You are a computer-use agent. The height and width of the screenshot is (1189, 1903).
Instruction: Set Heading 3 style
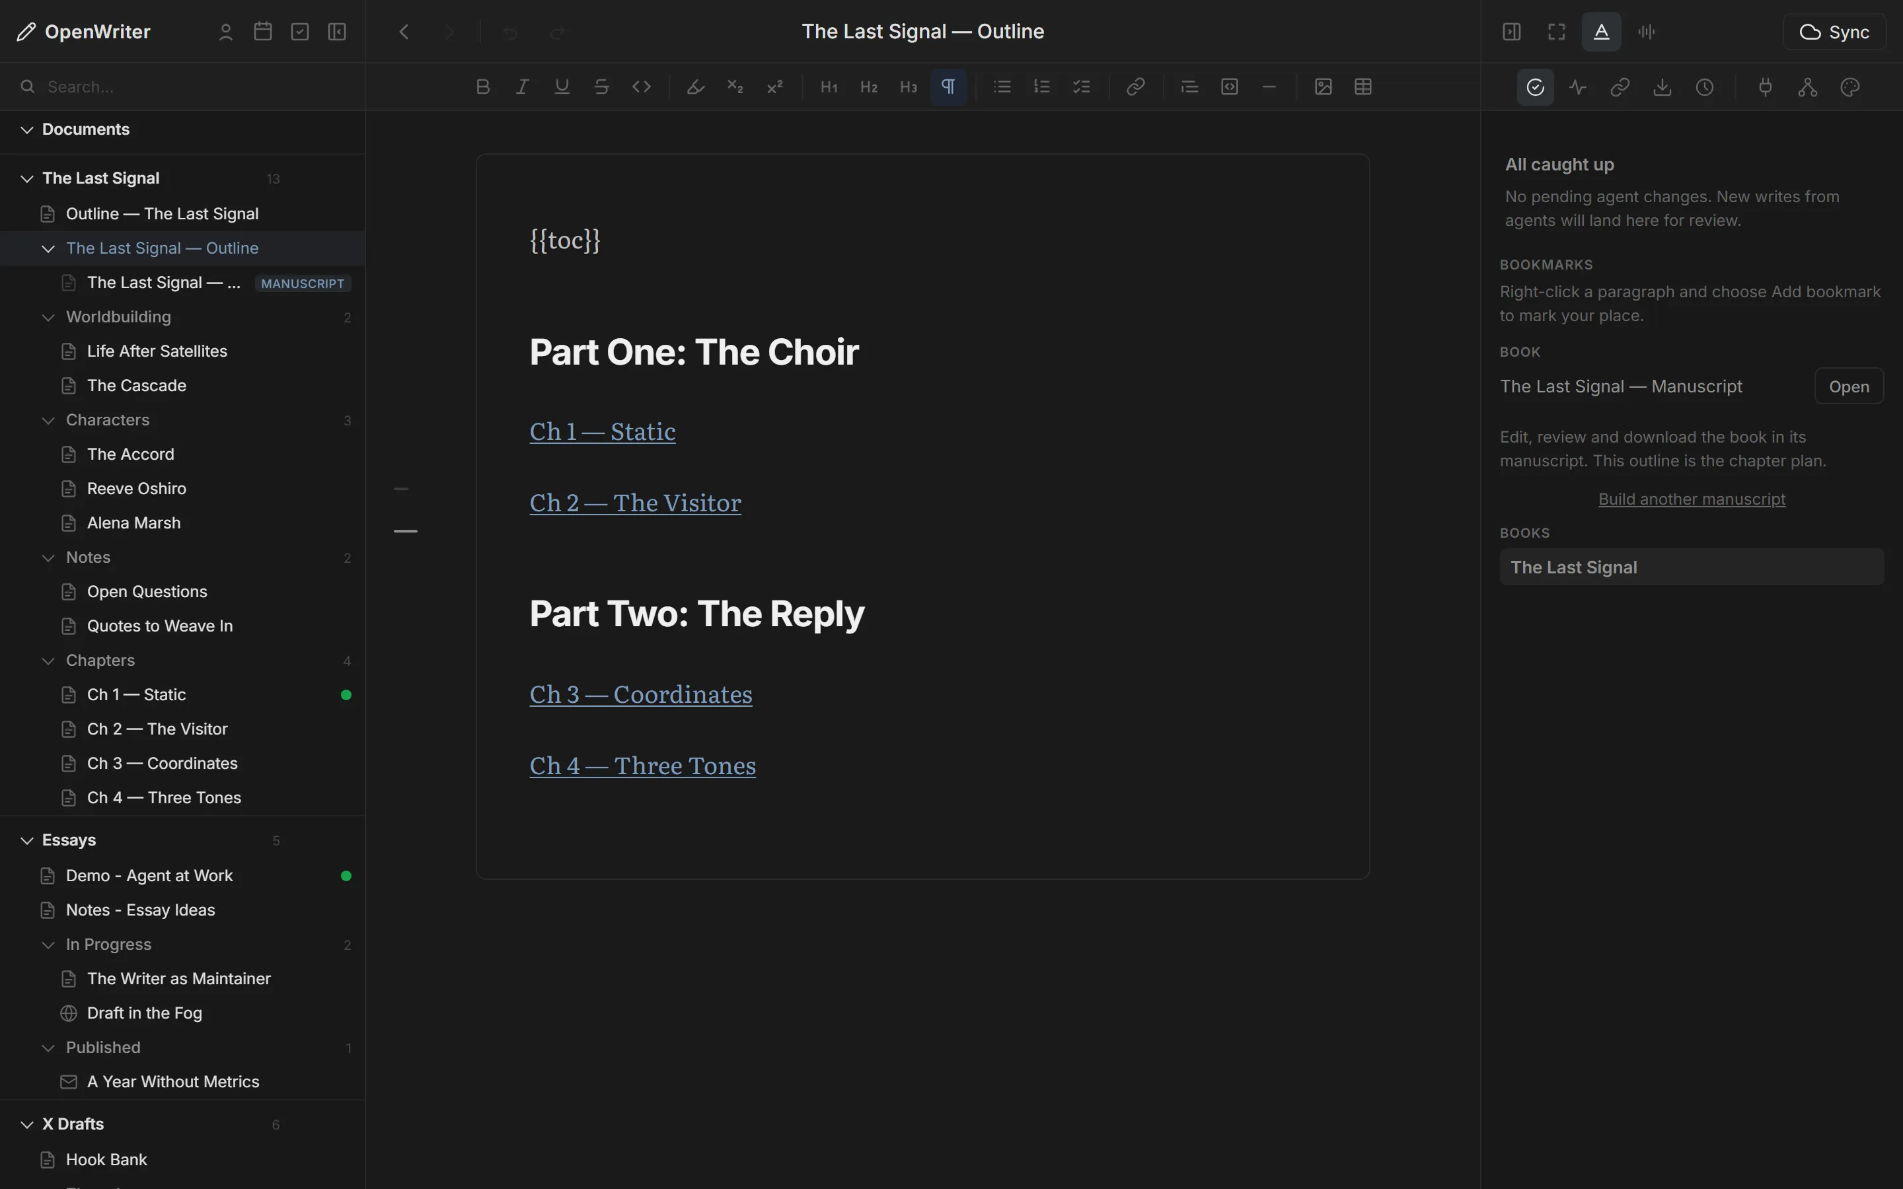[x=909, y=87]
